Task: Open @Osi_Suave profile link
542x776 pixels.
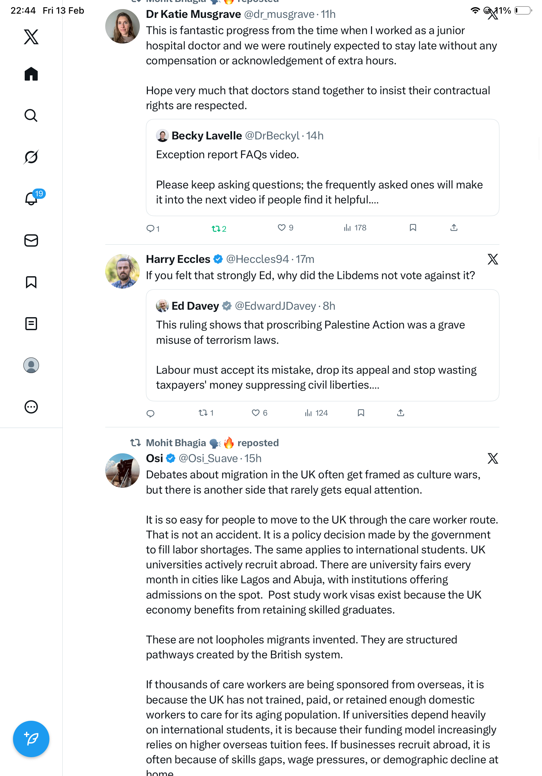Action: point(208,458)
